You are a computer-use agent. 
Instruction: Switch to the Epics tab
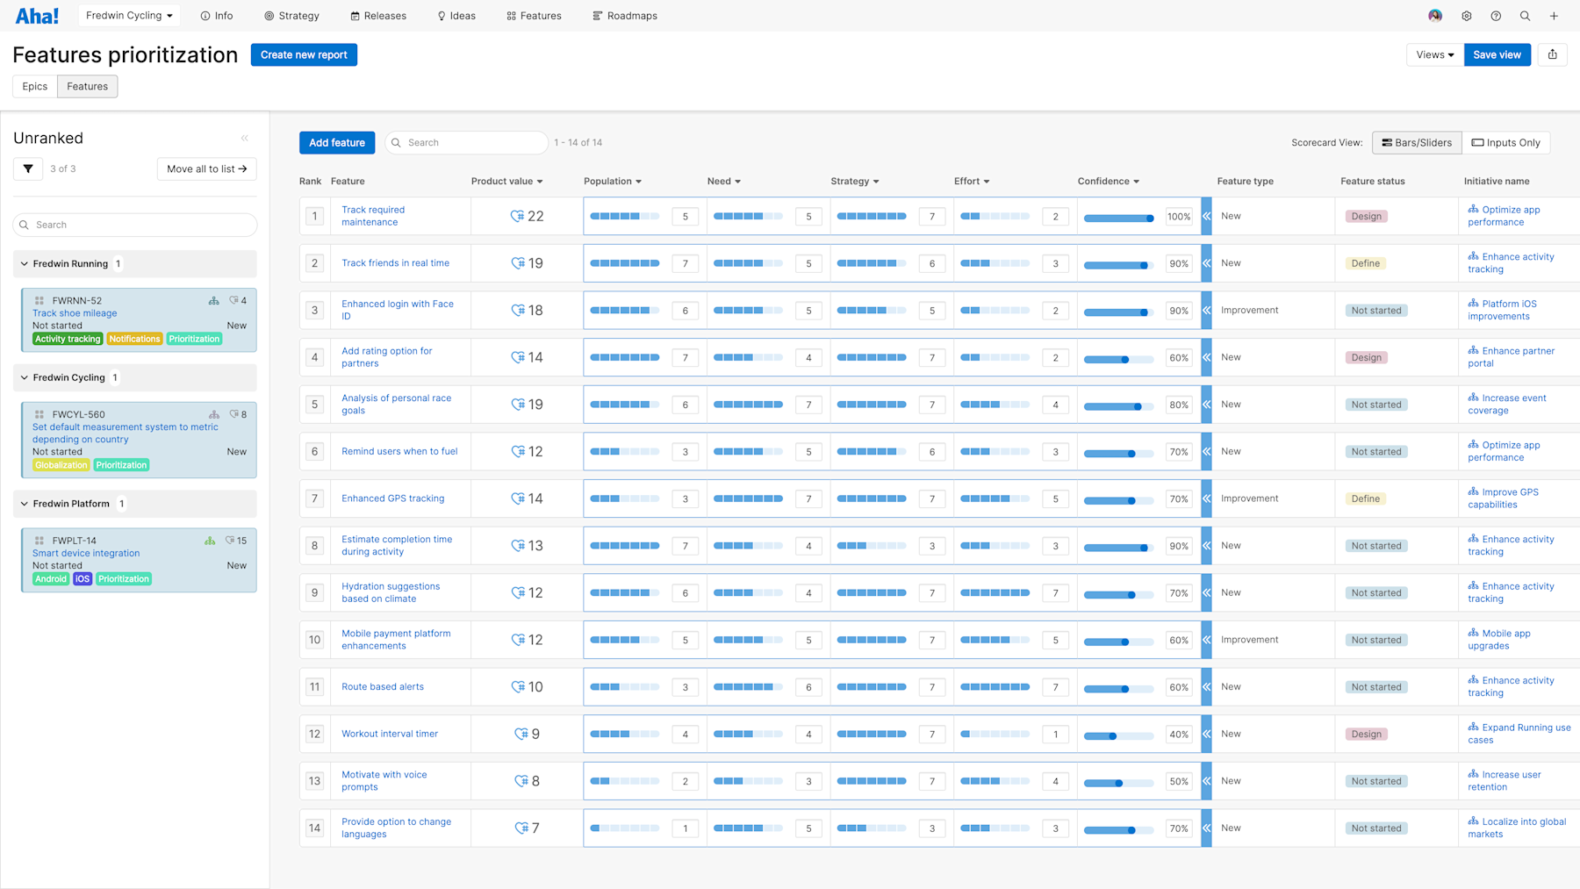click(x=34, y=86)
